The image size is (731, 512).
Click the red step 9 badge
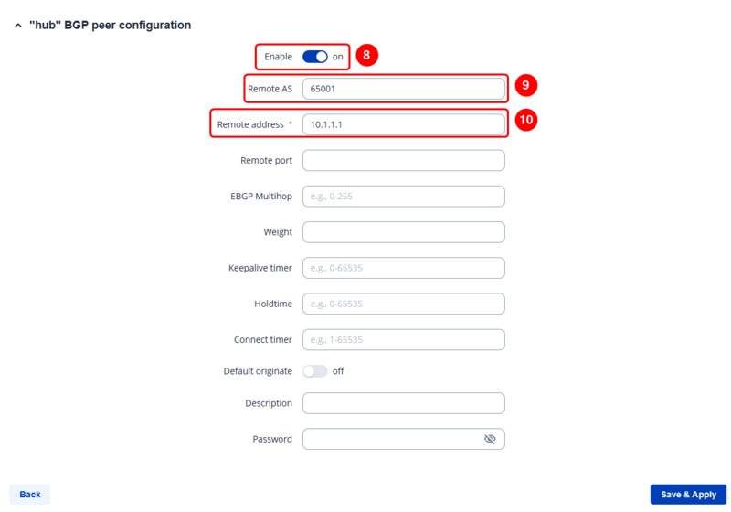[525, 86]
